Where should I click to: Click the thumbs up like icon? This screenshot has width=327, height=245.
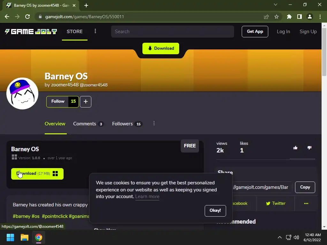pos(295,148)
